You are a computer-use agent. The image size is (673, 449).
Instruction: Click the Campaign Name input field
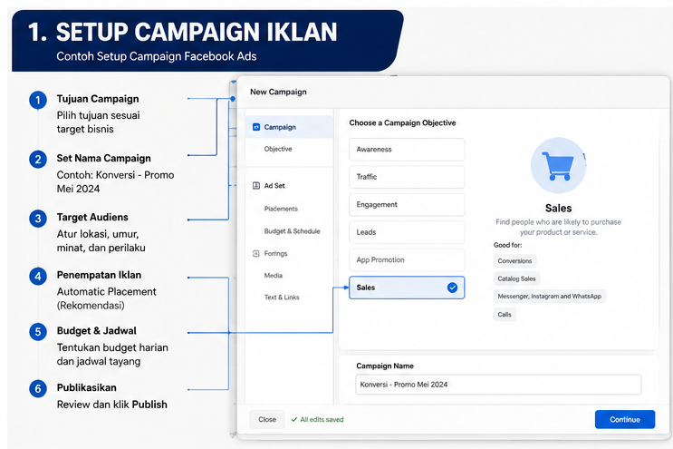pyautogui.click(x=498, y=384)
